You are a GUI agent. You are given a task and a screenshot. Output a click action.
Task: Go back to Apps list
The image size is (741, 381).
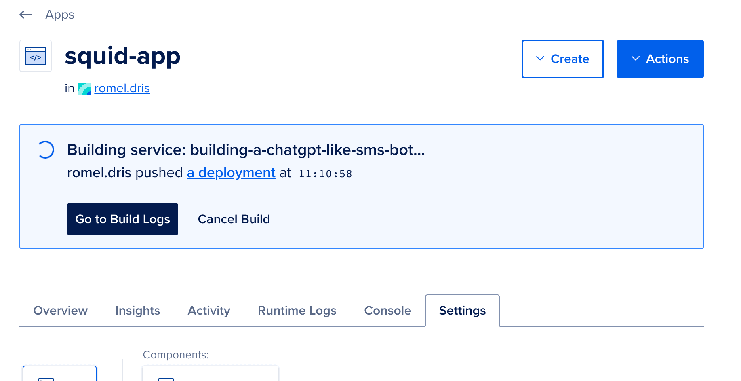[60, 15]
